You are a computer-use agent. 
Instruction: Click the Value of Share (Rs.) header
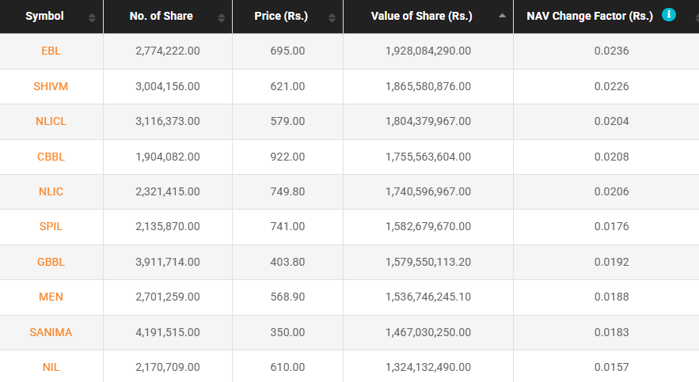pyautogui.click(x=422, y=16)
